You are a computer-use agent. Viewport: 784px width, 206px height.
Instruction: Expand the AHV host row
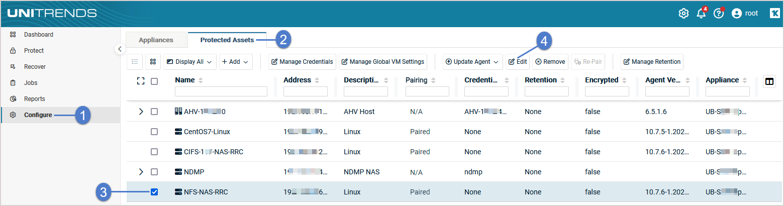click(x=141, y=112)
